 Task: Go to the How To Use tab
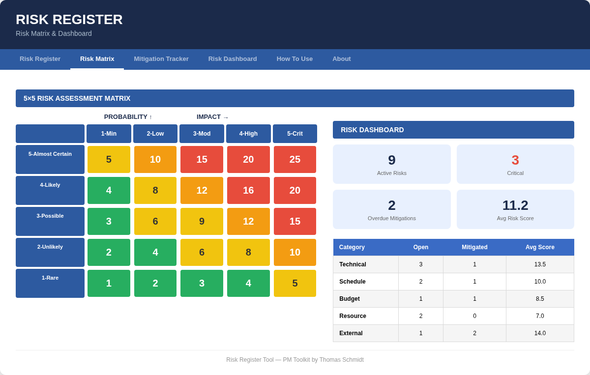click(x=295, y=59)
